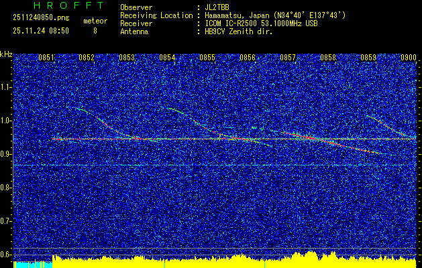Click the 0855 time tick label
Viewport: 422px width, 268px height.
pyautogui.click(x=207, y=58)
